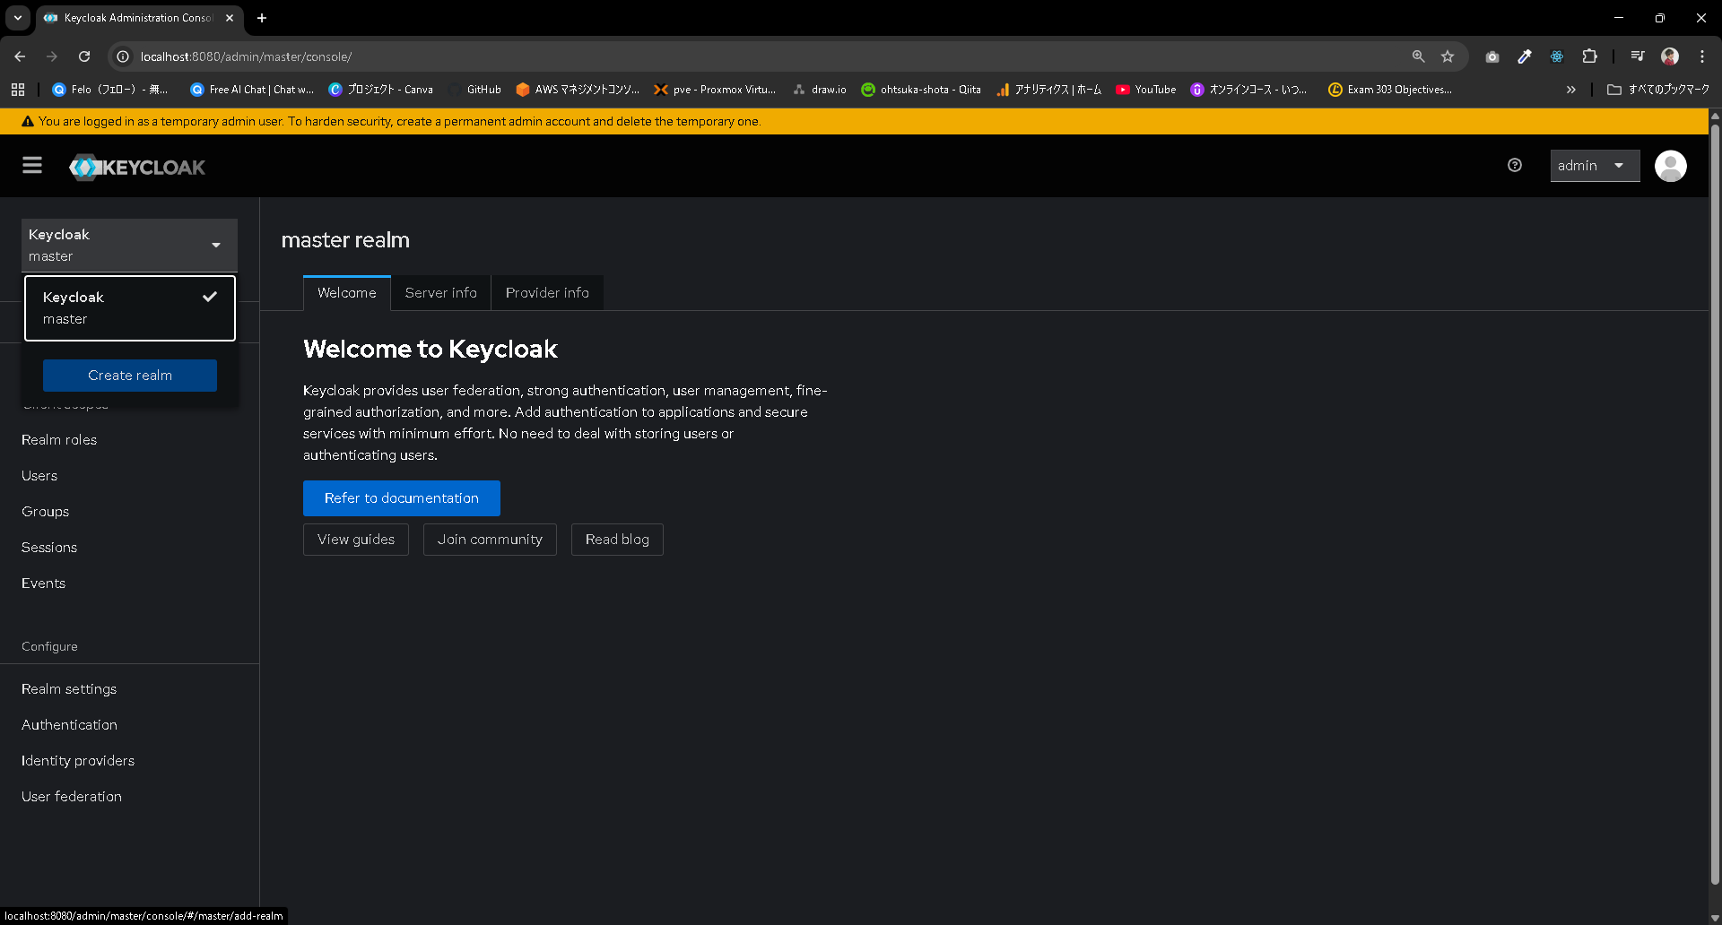Switch to the Provider info tab

coord(547,293)
